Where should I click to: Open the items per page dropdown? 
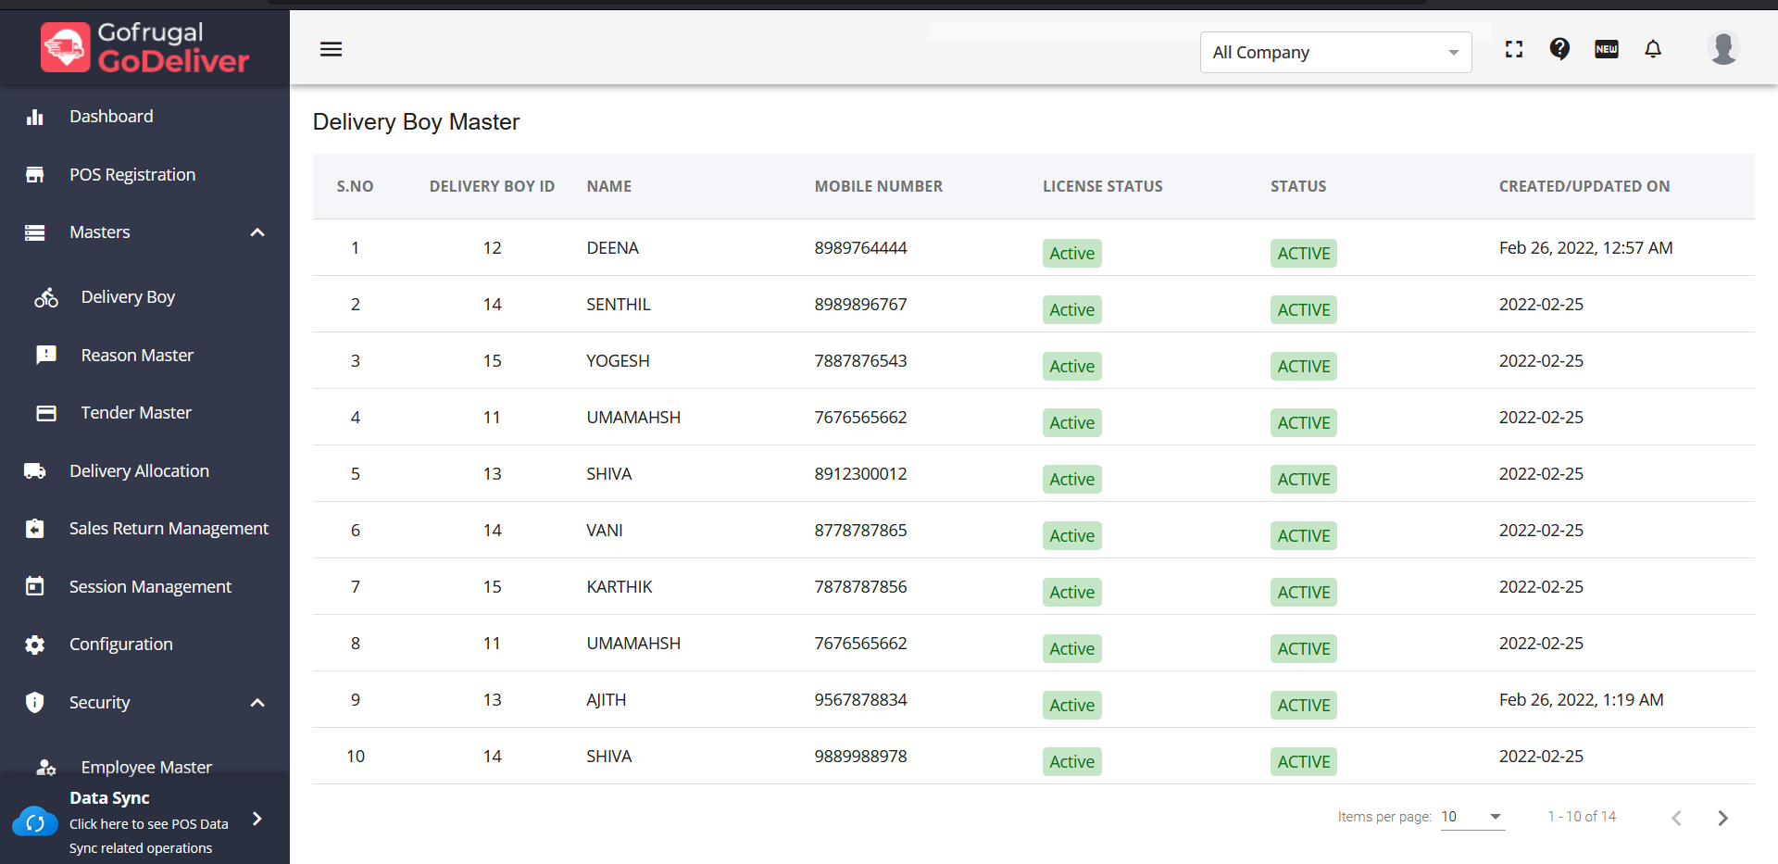click(1472, 817)
